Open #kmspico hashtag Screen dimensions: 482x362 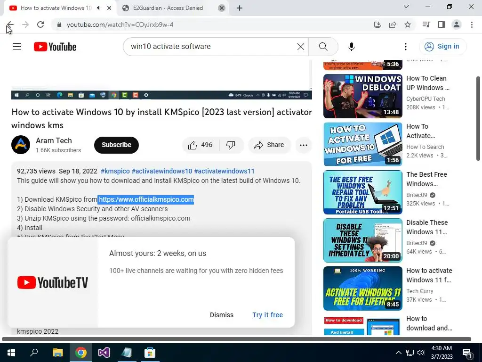[x=115, y=171]
